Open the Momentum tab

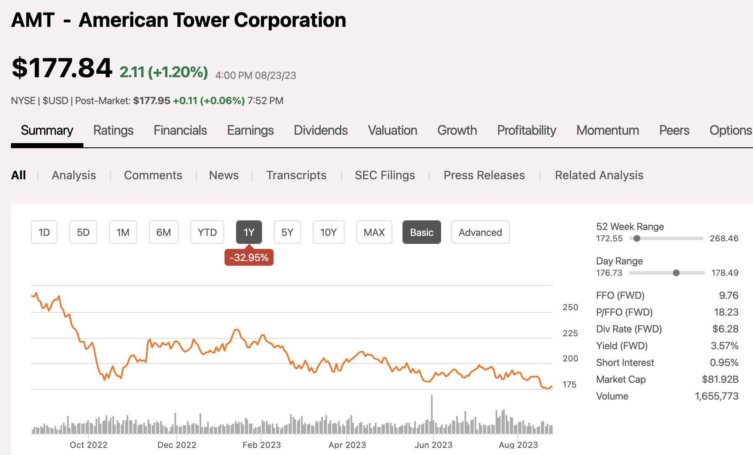[x=608, y=131]
